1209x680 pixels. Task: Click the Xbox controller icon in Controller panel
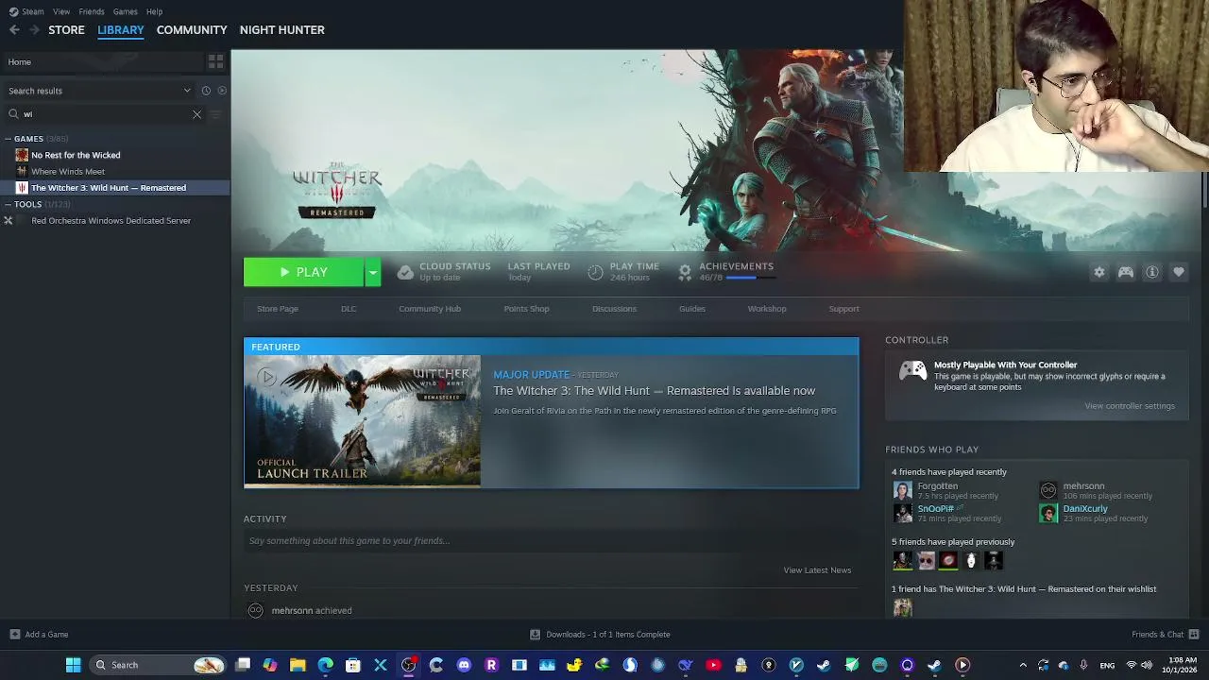coord(912,371)
